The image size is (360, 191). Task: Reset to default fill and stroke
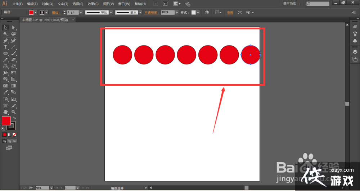pos(3,129)
